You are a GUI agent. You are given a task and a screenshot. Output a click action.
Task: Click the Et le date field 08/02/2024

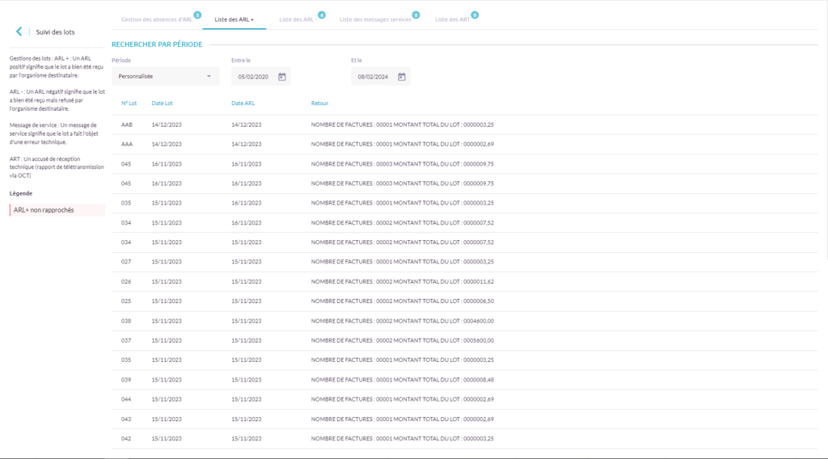pyautogui.click(x=372, y=77)
